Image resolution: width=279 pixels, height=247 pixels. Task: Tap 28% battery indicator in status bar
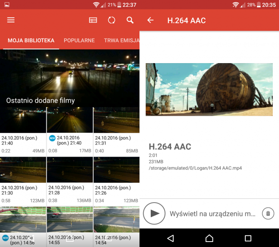coord(254,5)
